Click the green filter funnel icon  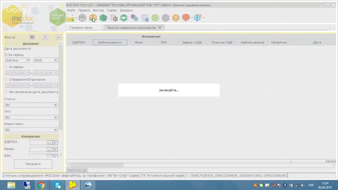pyautogui.click(x=124, y=18)
